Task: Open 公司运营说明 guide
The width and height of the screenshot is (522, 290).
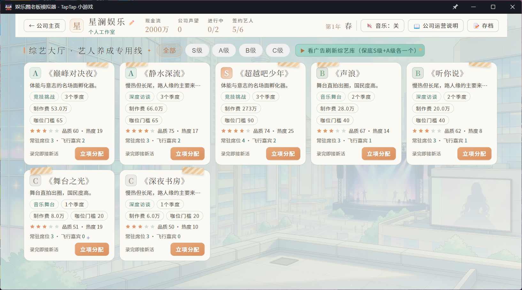Action: 436,26
